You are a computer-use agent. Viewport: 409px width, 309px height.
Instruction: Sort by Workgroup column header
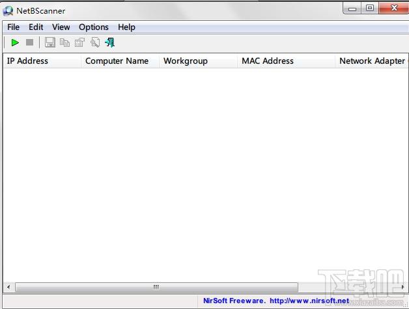(x=199, y=61)
